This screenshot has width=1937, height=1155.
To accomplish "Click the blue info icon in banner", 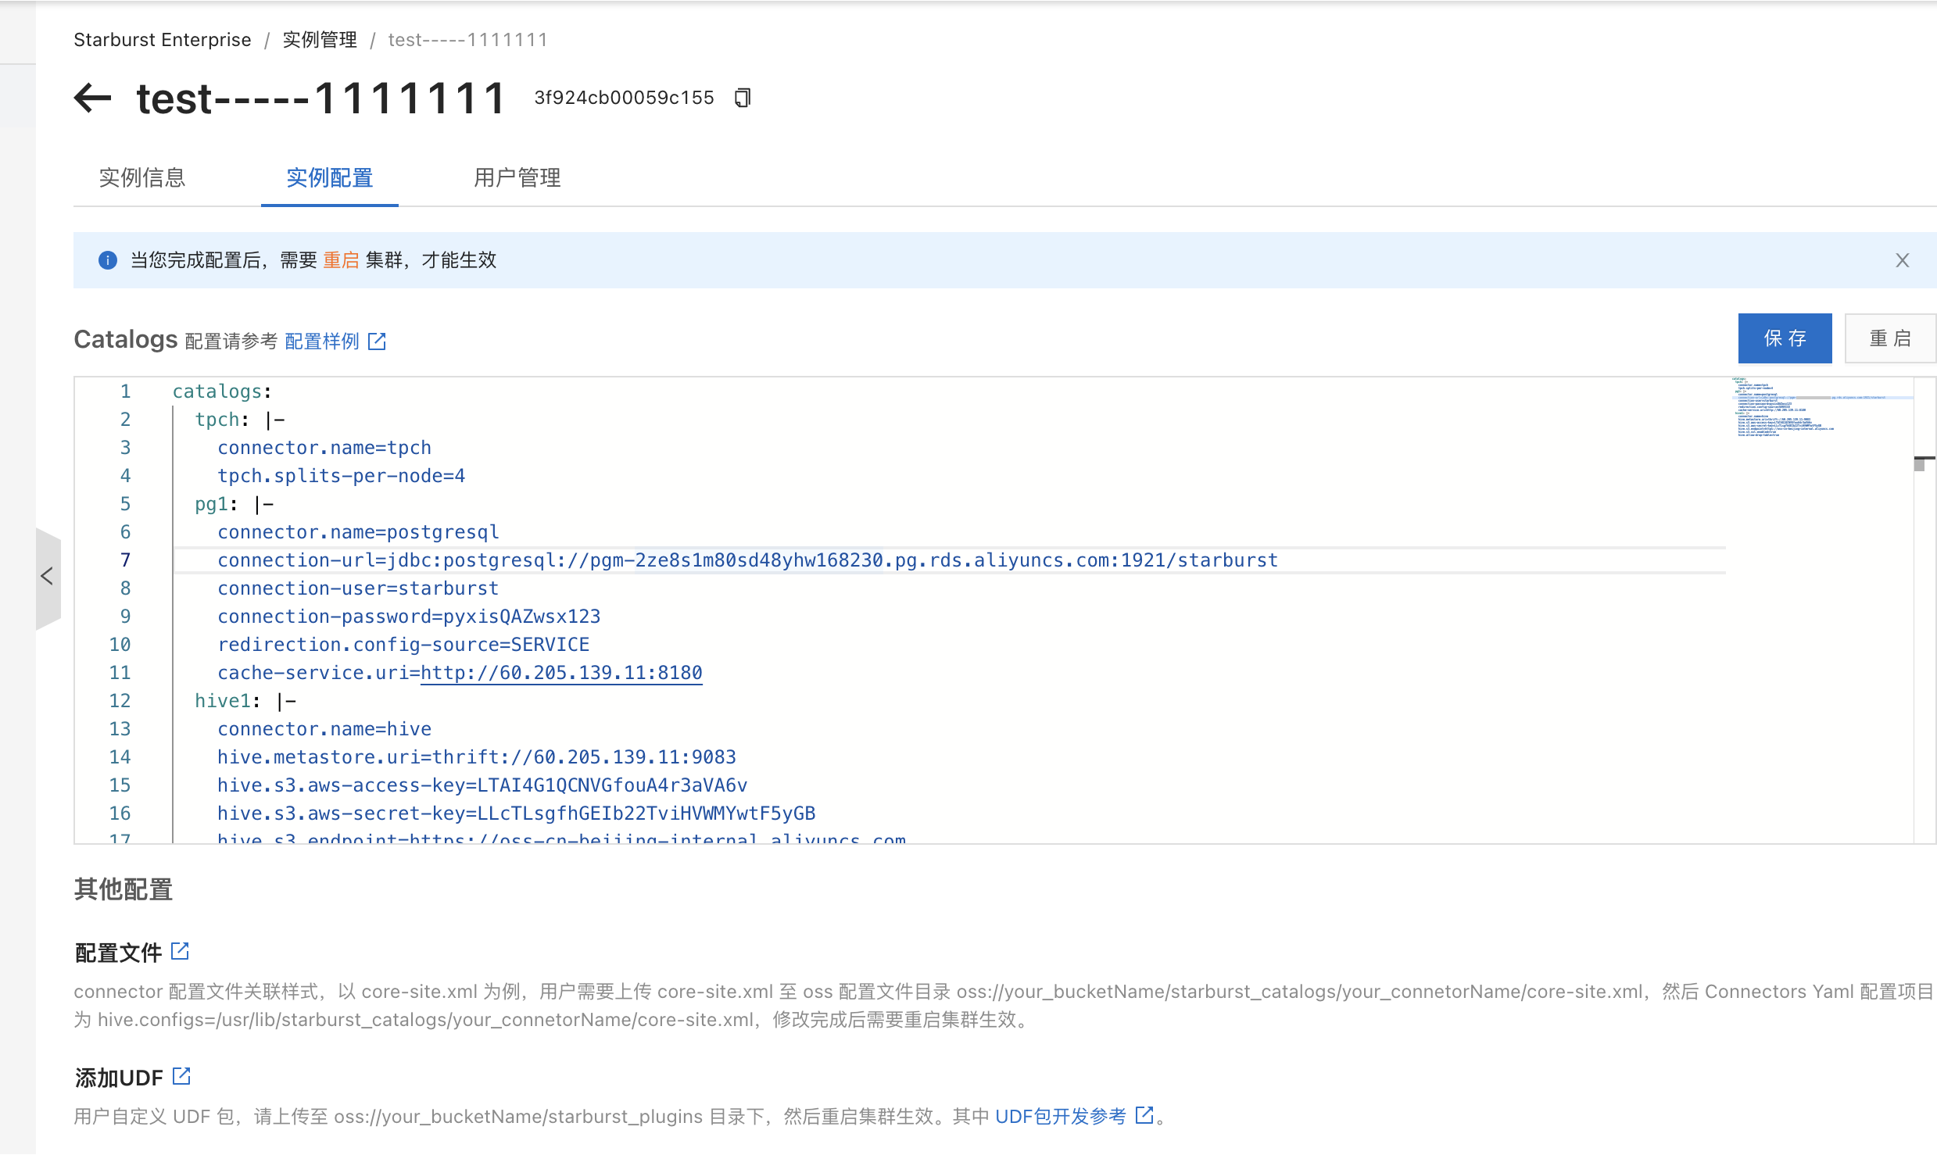I will coord(108,260).
